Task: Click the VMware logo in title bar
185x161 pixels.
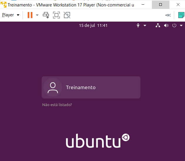Action: (x=4, y=5)
